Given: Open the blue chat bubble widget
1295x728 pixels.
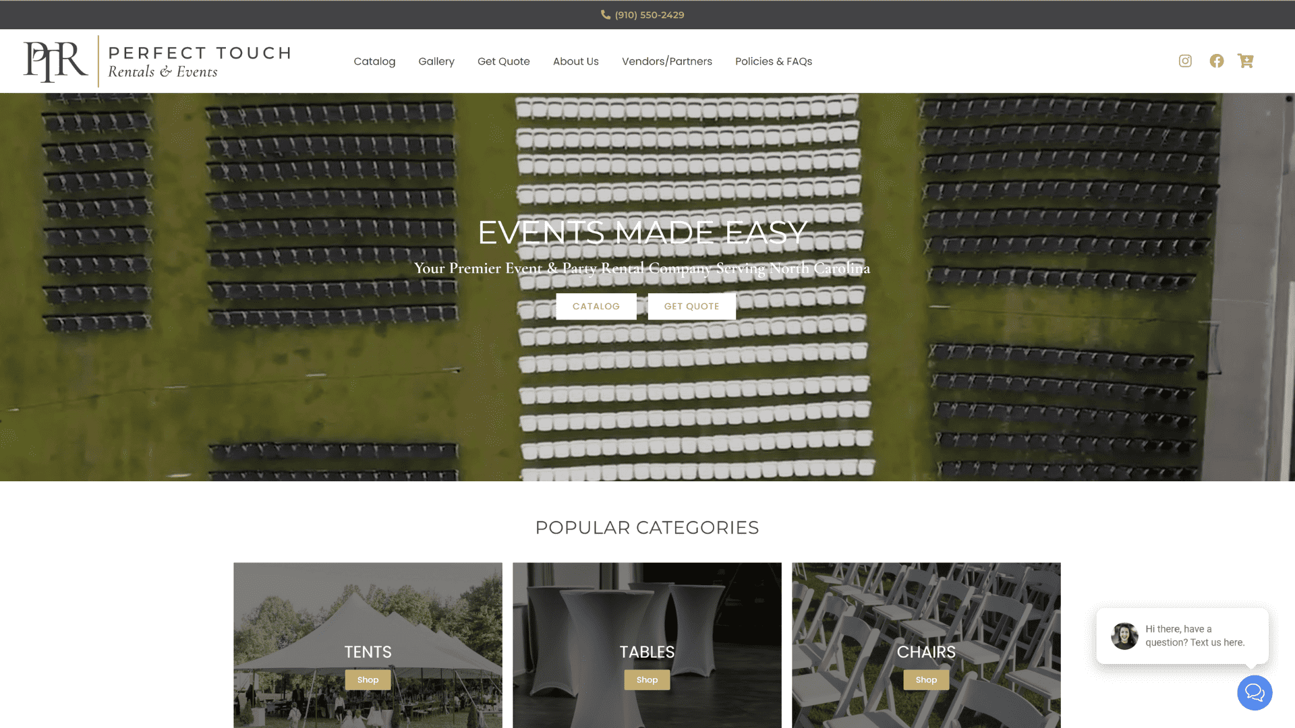Looking at the screenshot, I should [1255, 692].
